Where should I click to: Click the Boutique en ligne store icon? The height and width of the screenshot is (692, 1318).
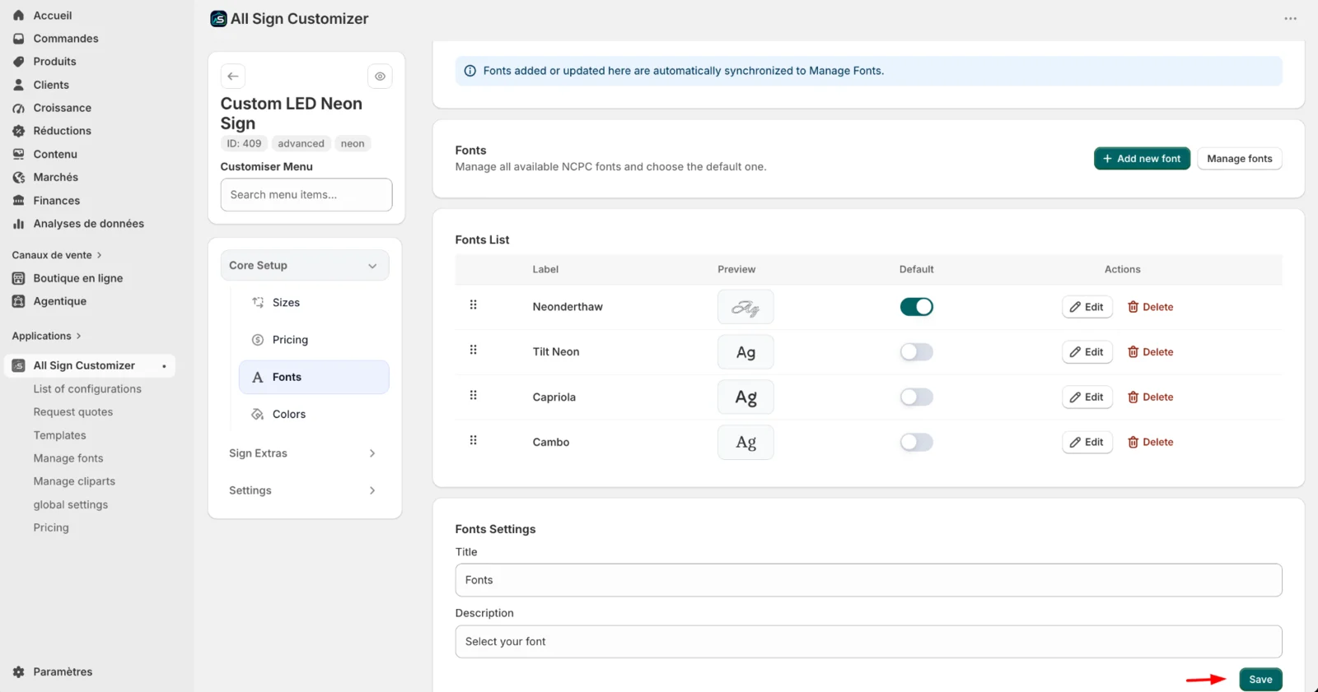[x=18, y=278]
